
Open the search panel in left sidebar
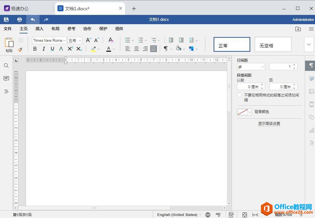point(6,66)
